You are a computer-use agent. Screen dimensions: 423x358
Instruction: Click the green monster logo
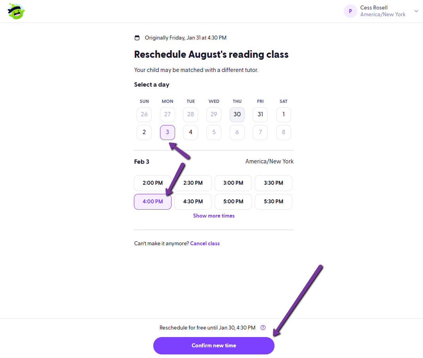(16, 11)
